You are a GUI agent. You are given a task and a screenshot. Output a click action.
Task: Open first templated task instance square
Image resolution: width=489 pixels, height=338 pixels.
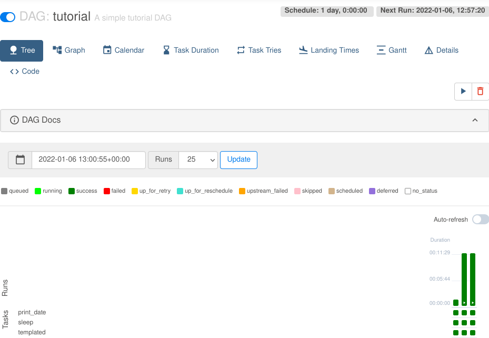[456, 333]
